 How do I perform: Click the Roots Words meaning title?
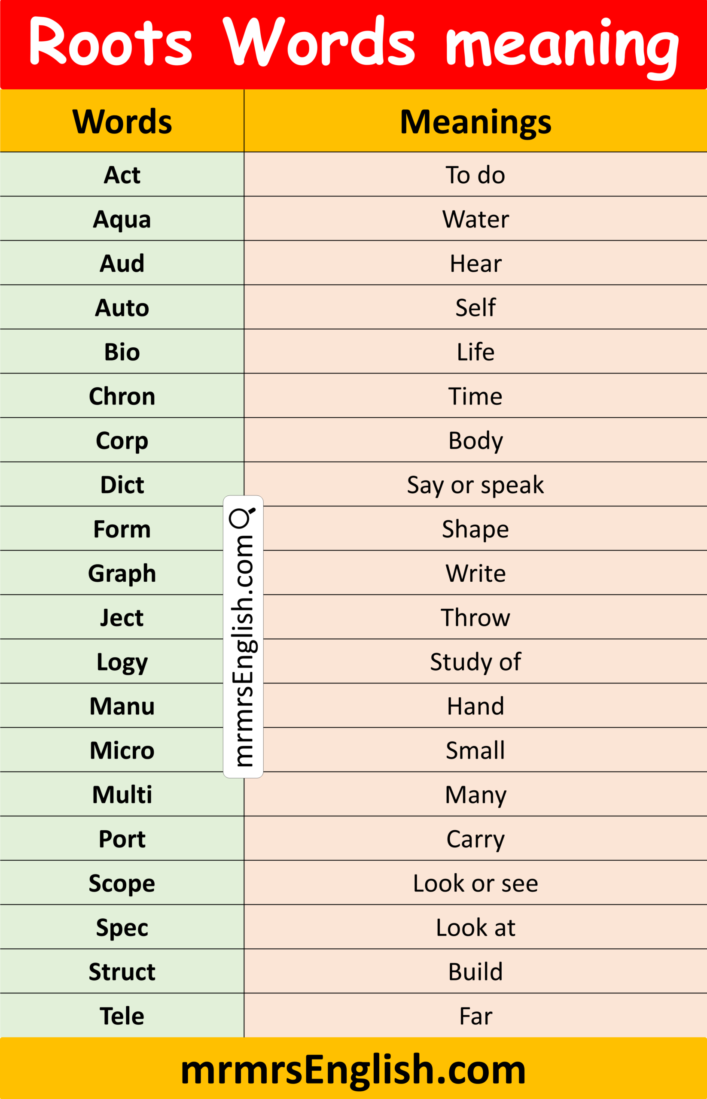pyautogui.click(x=353, y=44)
